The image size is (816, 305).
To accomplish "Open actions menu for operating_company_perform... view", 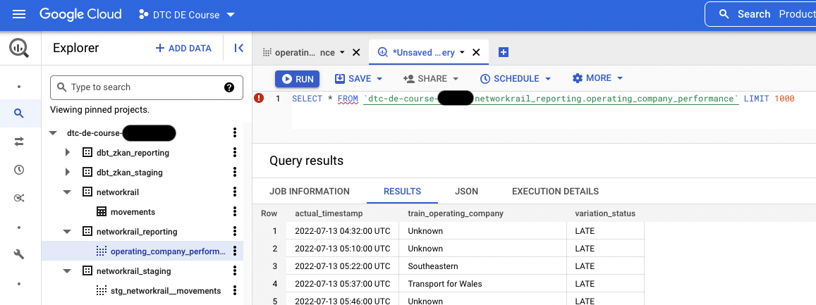I will [x=235, y=251].
